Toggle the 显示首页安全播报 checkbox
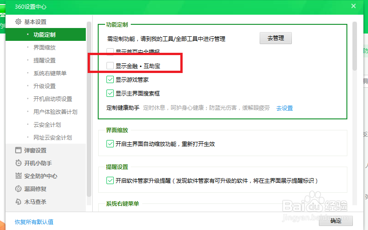The image size is (368, 230). point(110,51)
